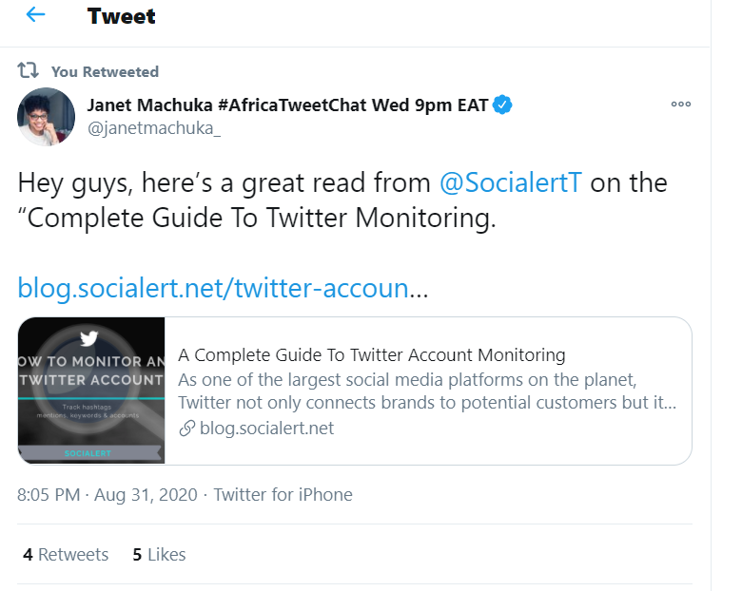Click the blue verified badge
Viewport: 742px width, 591px height.
[502, 105]
